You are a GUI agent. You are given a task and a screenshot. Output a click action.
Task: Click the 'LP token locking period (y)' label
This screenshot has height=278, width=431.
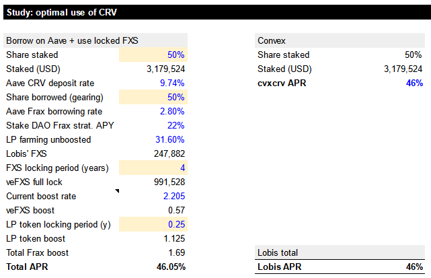(58, 225)
